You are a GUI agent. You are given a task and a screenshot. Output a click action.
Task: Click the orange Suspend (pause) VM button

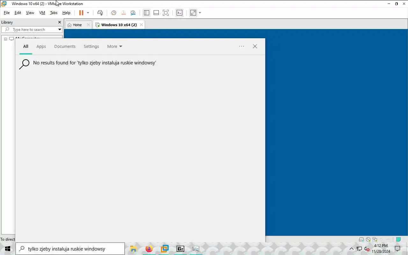point(81,13)
